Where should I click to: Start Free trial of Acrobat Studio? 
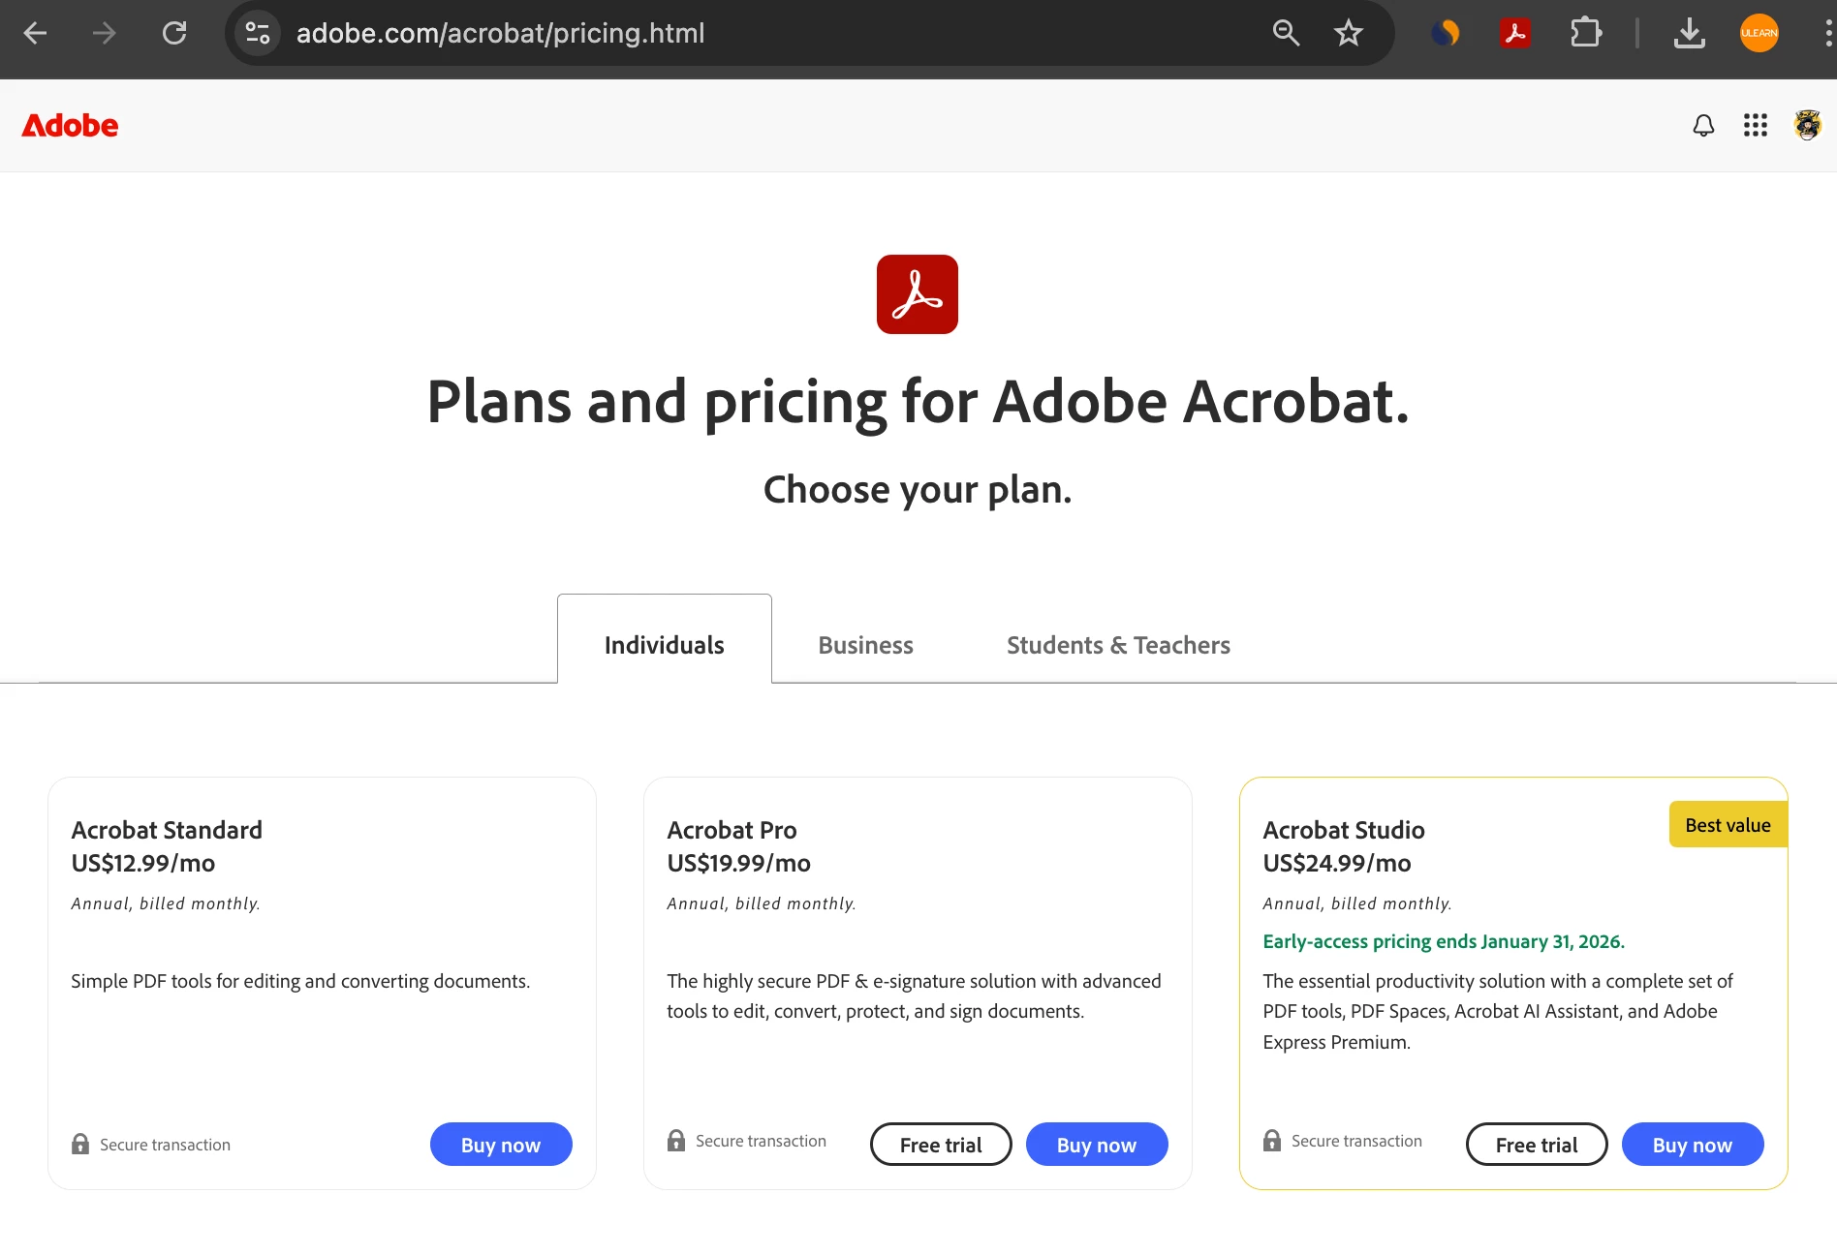pyautogui.click(x=1537, y=1145)
